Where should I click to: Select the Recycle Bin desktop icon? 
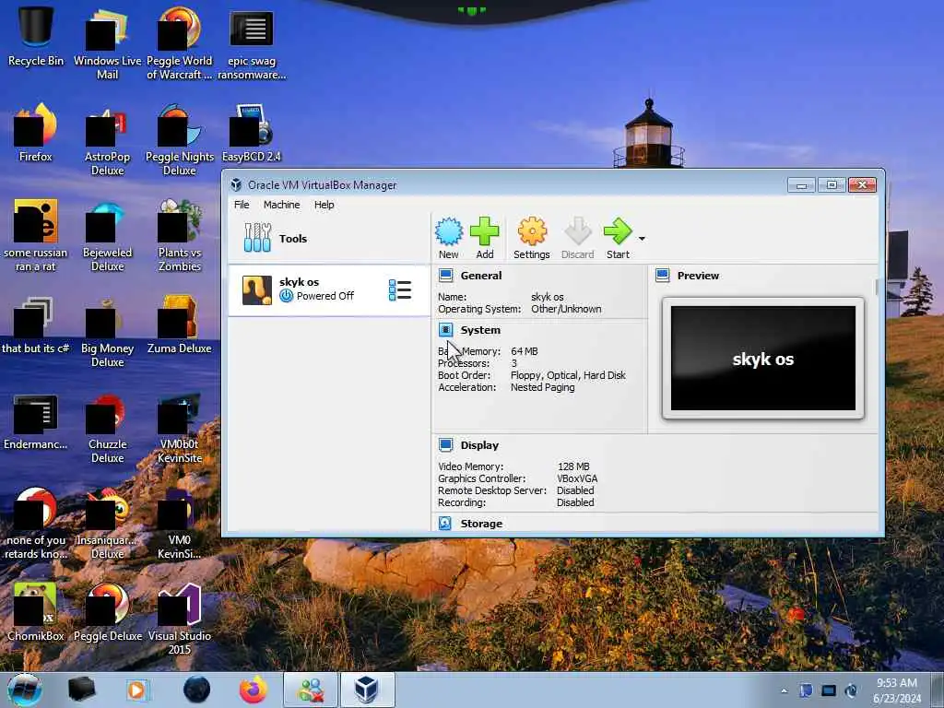click(36, 36)
